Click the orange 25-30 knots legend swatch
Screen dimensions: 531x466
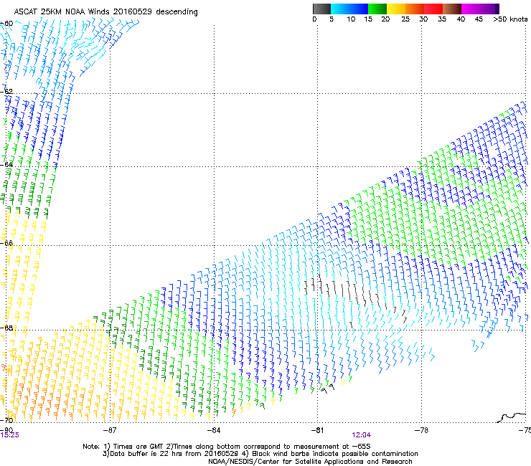415,9
